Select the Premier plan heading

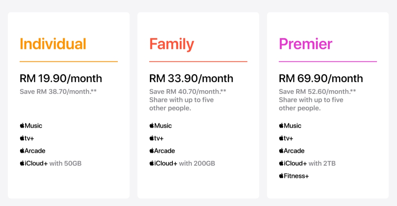coord(306,44)
